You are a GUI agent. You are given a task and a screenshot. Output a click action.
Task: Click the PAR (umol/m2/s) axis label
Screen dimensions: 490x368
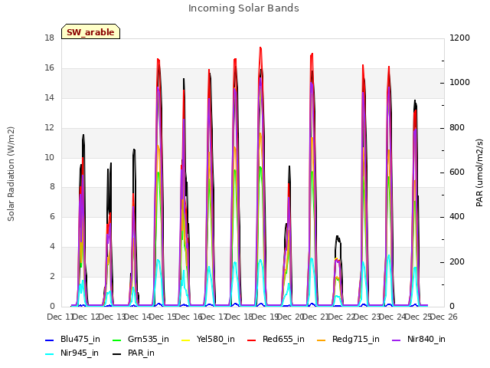tap(479, 172)
